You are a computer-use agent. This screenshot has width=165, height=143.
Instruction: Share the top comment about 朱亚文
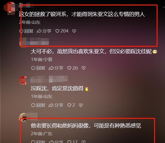point(44,31)
